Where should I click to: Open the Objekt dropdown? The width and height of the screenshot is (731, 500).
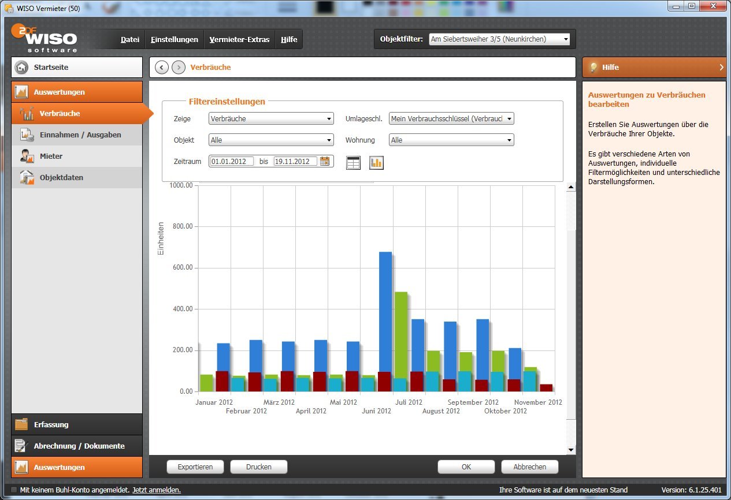coord(271,140)
